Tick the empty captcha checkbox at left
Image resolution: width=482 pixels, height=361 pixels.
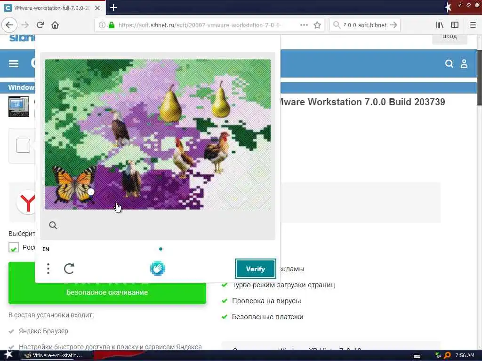coord(23,146)
